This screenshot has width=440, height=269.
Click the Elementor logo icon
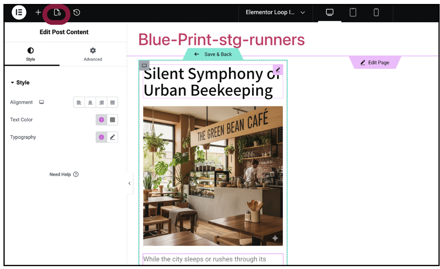(19, 13)
